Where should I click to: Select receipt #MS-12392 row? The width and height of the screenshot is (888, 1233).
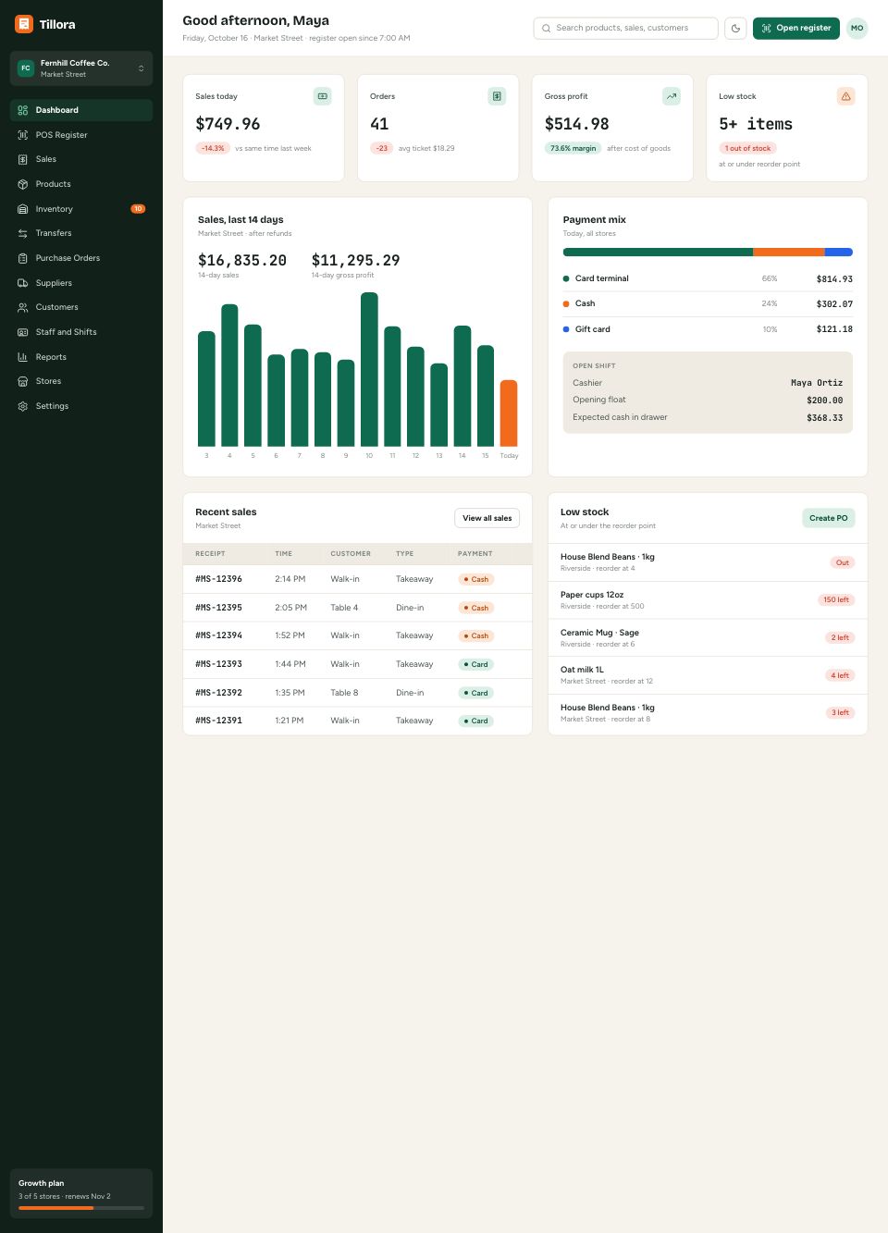point(358,693)
